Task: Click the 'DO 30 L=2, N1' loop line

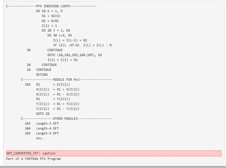Action: (60, 35)
